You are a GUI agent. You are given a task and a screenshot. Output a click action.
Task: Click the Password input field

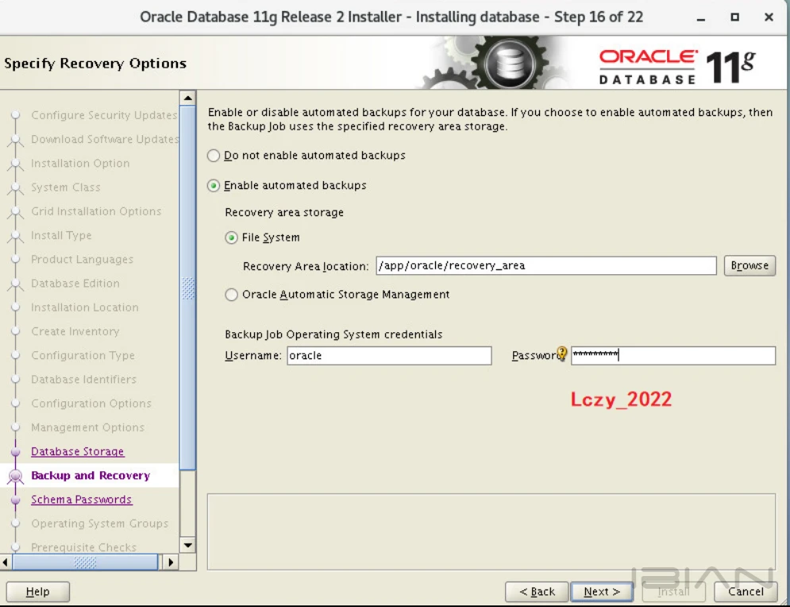point(673,355)
